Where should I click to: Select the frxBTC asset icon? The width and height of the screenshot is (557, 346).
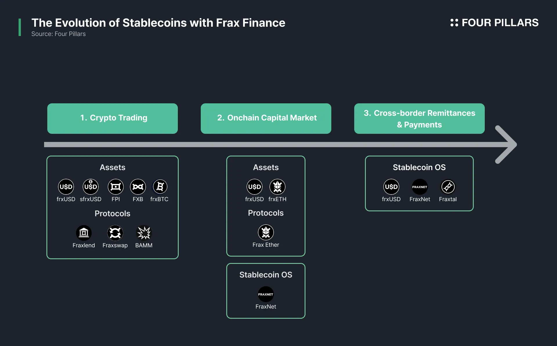[160, 187]
